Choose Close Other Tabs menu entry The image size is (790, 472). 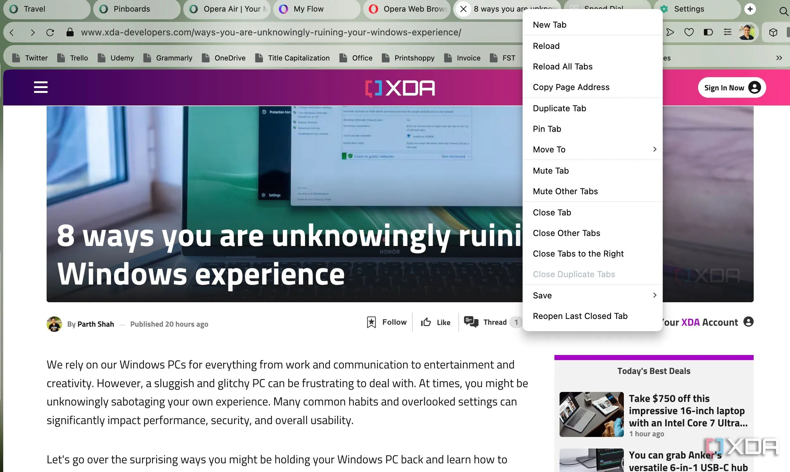coord(566,233)
